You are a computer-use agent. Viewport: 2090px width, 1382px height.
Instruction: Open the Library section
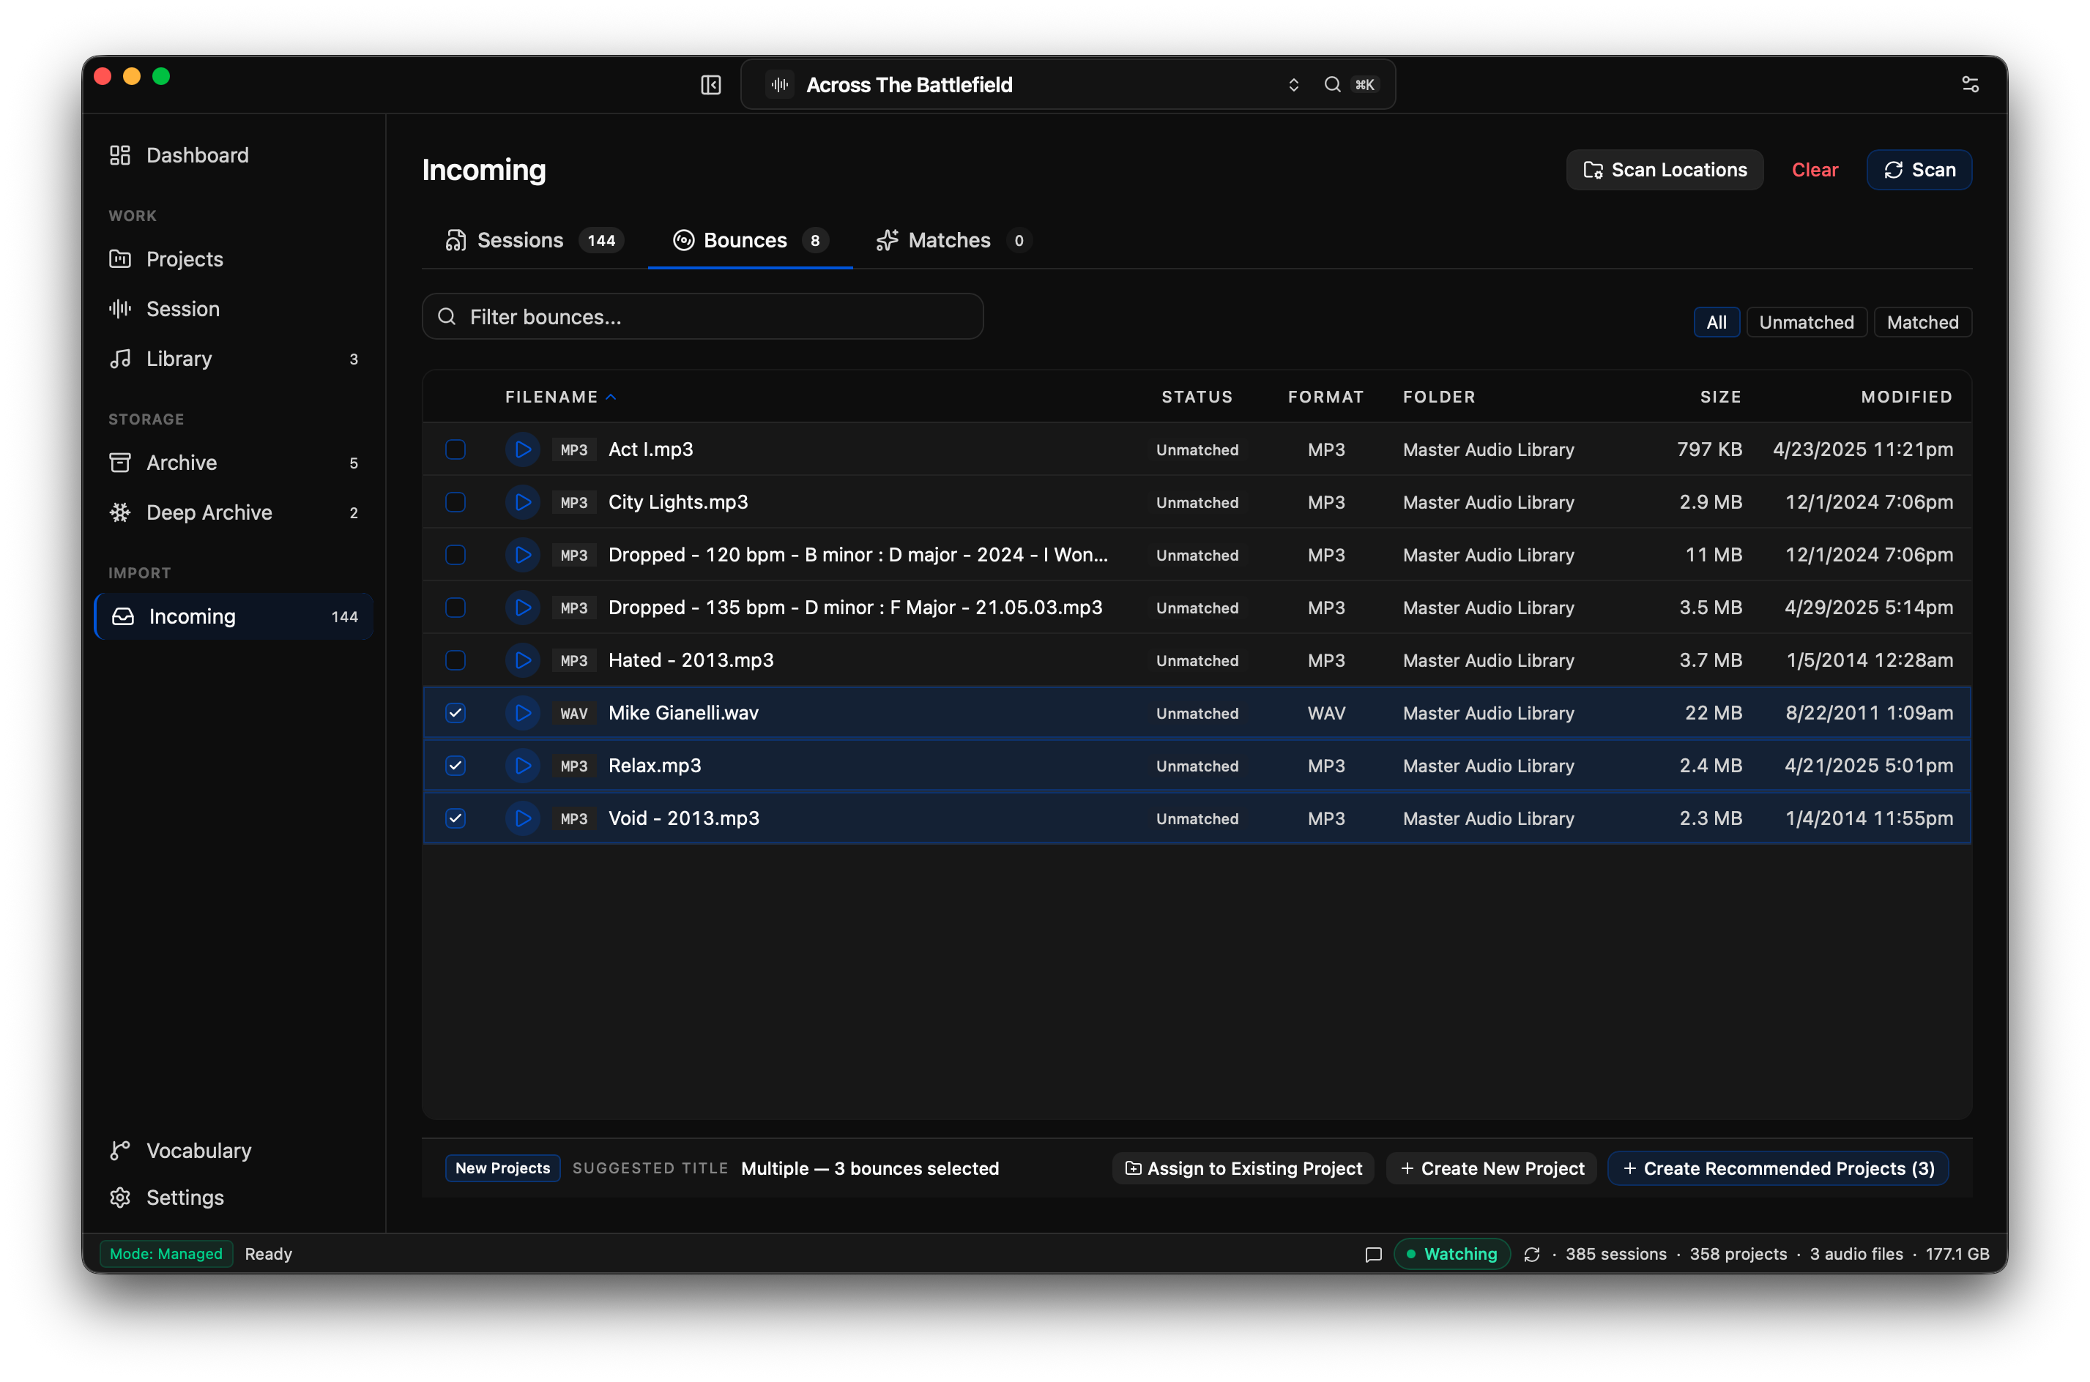coord(234,359)
